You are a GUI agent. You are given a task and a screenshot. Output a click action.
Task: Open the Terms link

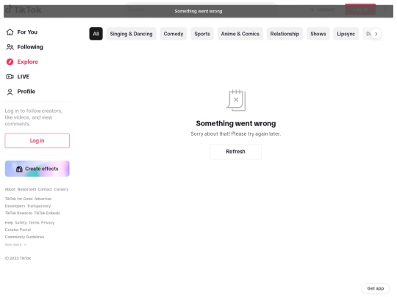tap(34, 223)
